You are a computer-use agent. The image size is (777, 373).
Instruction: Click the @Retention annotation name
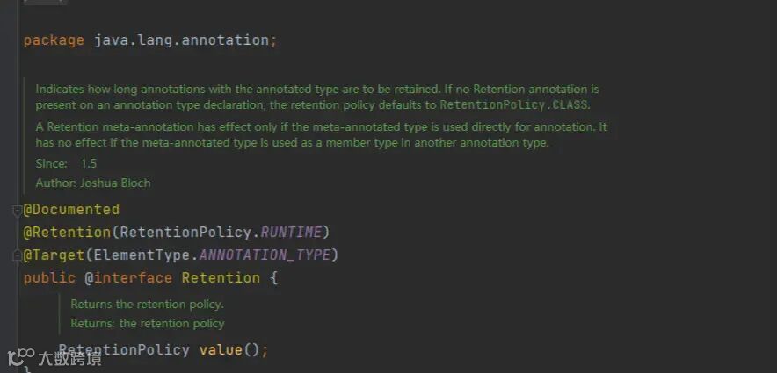tap(67, 233)
